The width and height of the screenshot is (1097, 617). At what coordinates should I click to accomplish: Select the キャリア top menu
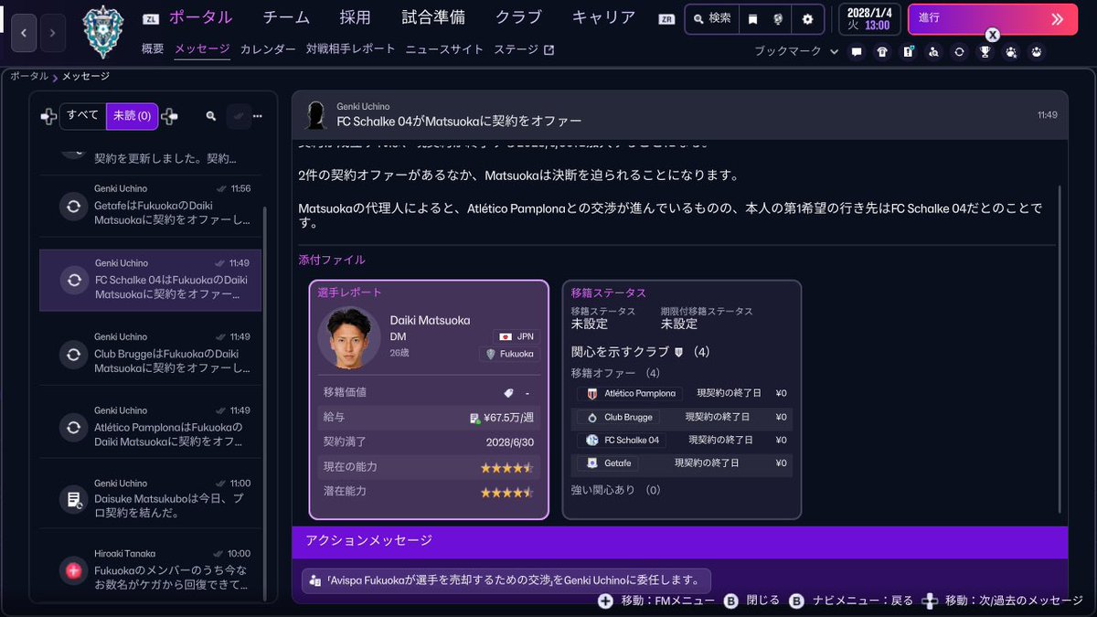coord(603,17)
